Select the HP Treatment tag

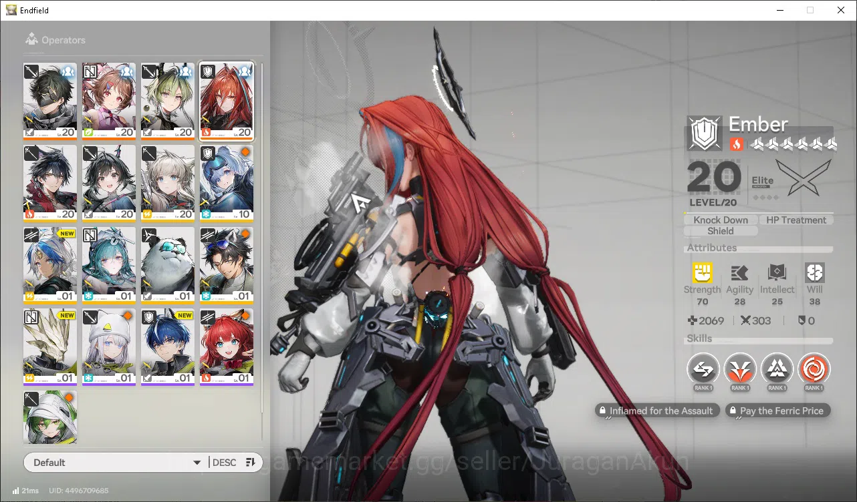click(x=796, y=220)
